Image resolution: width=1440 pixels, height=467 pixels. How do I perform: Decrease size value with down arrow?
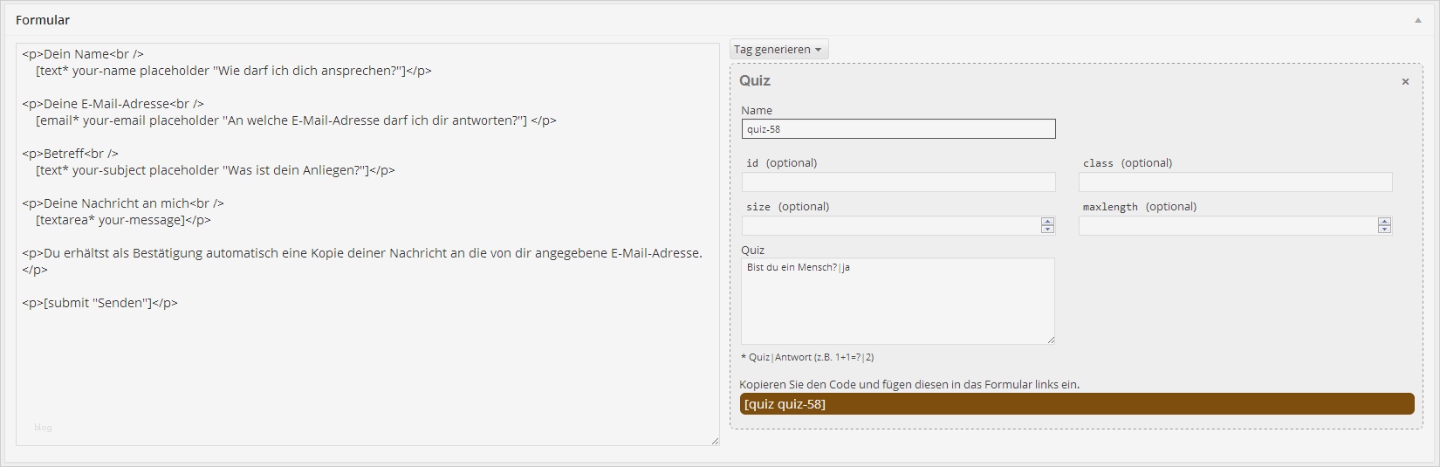(x=1047, y=230)
